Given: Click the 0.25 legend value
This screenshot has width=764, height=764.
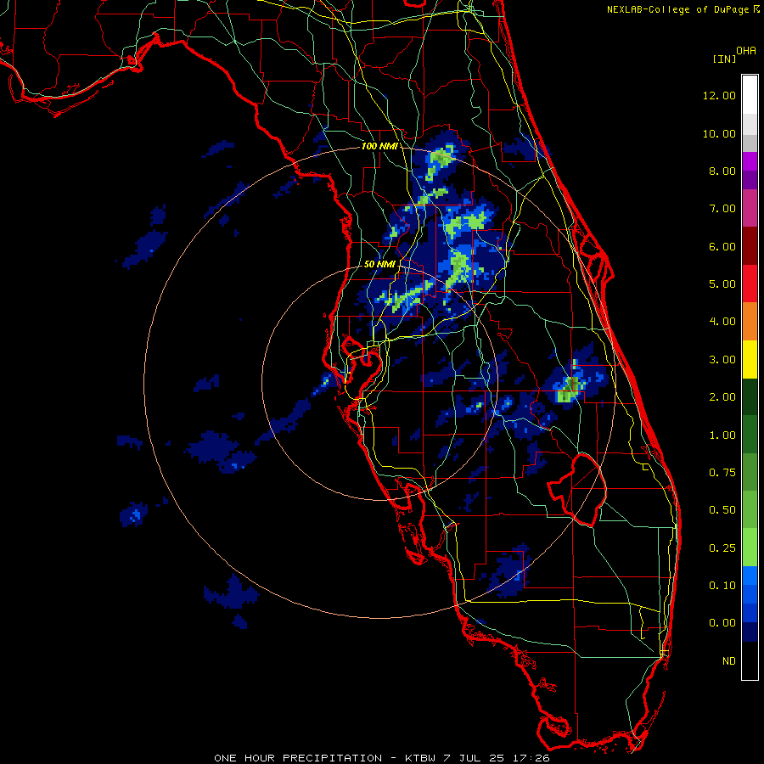Looking at the screenshot, I should tap(722, 548).
